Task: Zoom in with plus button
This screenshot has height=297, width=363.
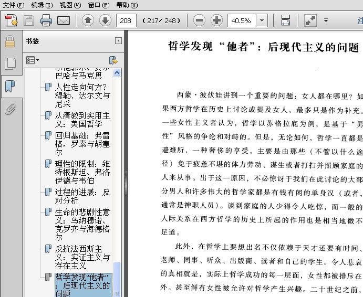Action: click(216, 20)
